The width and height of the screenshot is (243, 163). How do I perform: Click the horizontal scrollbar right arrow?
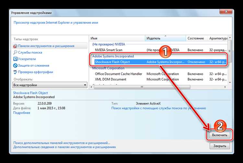click(225, 87)
